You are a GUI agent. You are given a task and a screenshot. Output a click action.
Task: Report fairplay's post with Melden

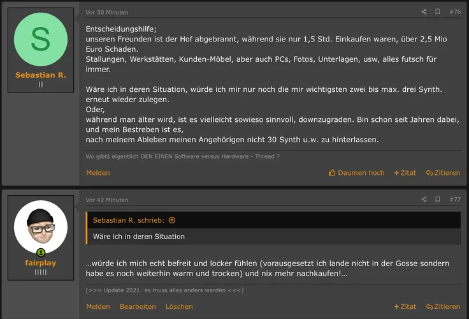point(98,307)
